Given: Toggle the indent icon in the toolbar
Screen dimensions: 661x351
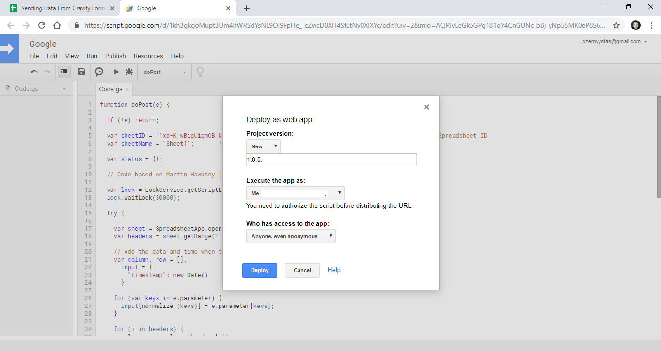Looking at the screenshot, I should (64, 72).
